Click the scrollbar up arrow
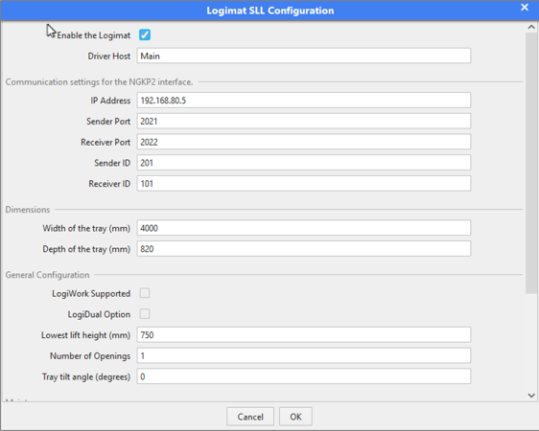The image size is (539, 431). point(531,27)
